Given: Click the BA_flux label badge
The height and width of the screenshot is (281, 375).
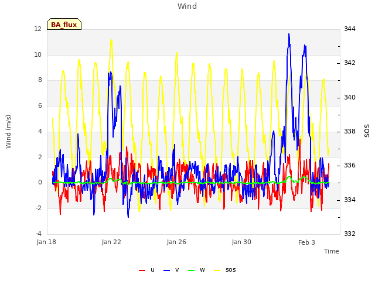Looking at the screenshot, I should (64, 24).
